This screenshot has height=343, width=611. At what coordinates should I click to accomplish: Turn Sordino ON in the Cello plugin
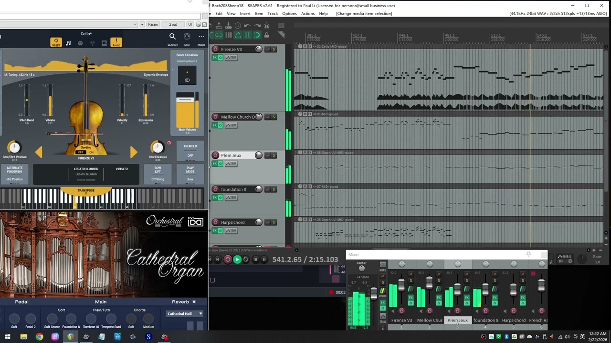[x=92, y=152]
